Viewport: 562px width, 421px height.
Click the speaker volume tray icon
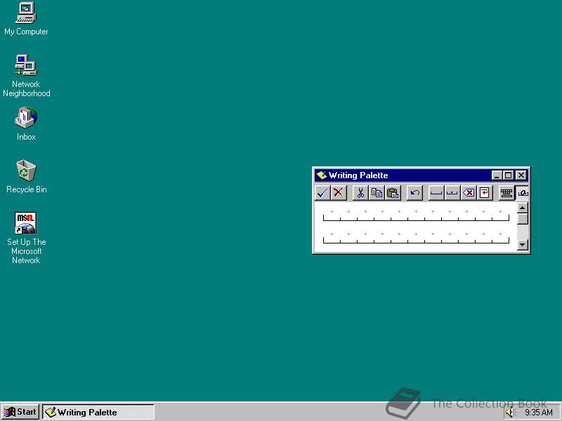coord(510,412)
